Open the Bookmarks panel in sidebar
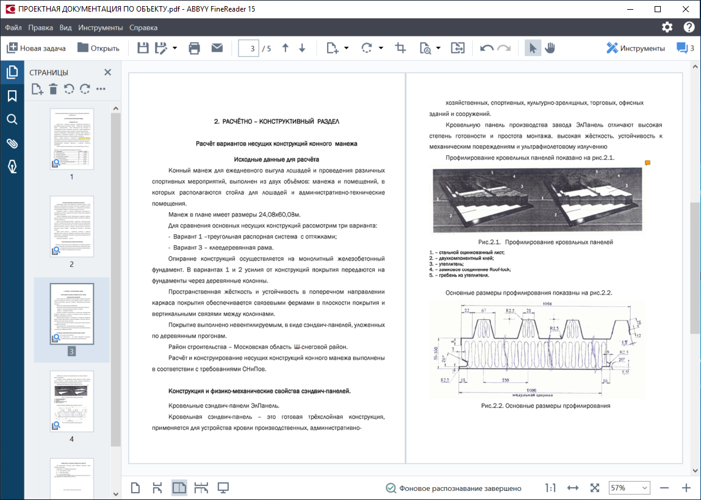 click(x=12, y=96)
